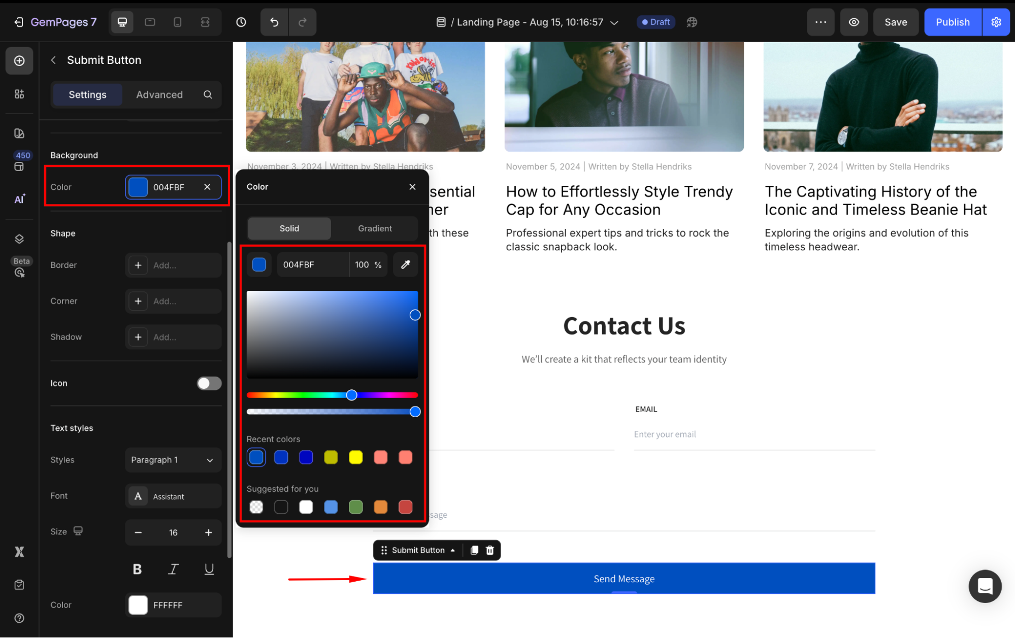Switch to the Gradient tab
1015x638 pixels.
[x=375, y=228]
